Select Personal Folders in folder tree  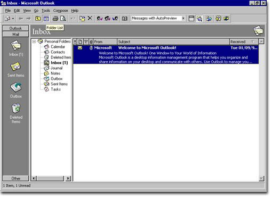pos(57,42)
